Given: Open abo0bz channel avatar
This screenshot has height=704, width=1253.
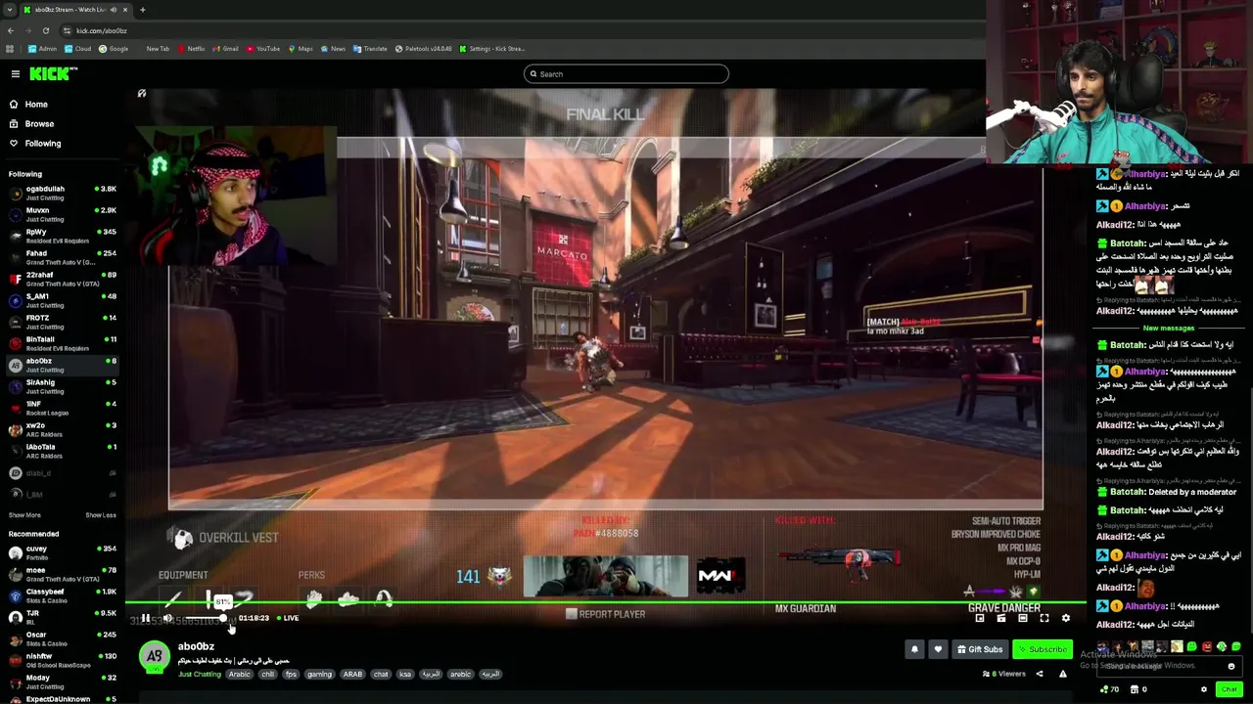Looking at the screenshot, I should (x=154, y=657).
